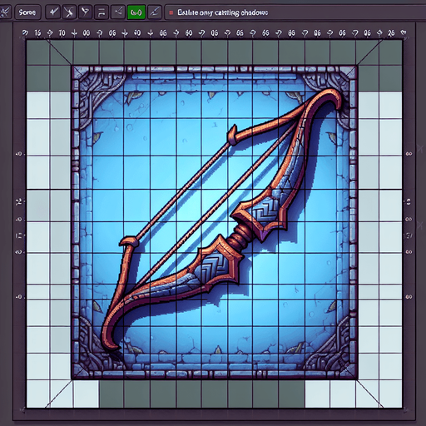426x426 pixels.
Task: Click the bow sprite on the canvas
Action: (222, 219)
